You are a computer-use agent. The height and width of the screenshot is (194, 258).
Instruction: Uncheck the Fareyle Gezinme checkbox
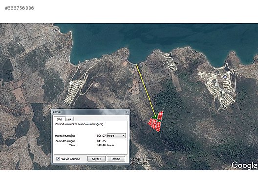pyautogui.click(x=58, y=159)
